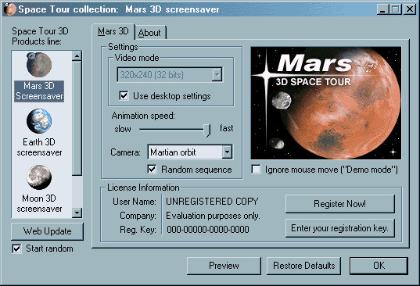Click the 000-00000-0000-0000 reg key value
Image resolution: width=420 pixels, height=286 pixels.
(208, 230)
